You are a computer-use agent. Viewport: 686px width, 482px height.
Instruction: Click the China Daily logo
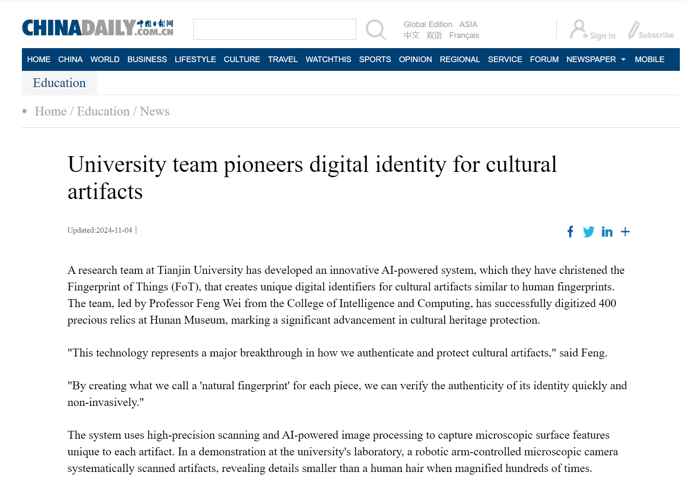98,28
